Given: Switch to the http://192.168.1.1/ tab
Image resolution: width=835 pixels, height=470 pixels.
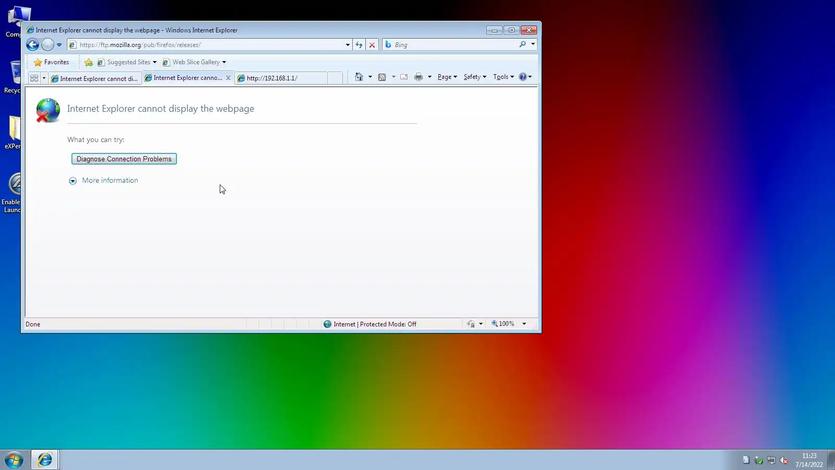Looking at the screenshot, I should [x=281, y=78].
